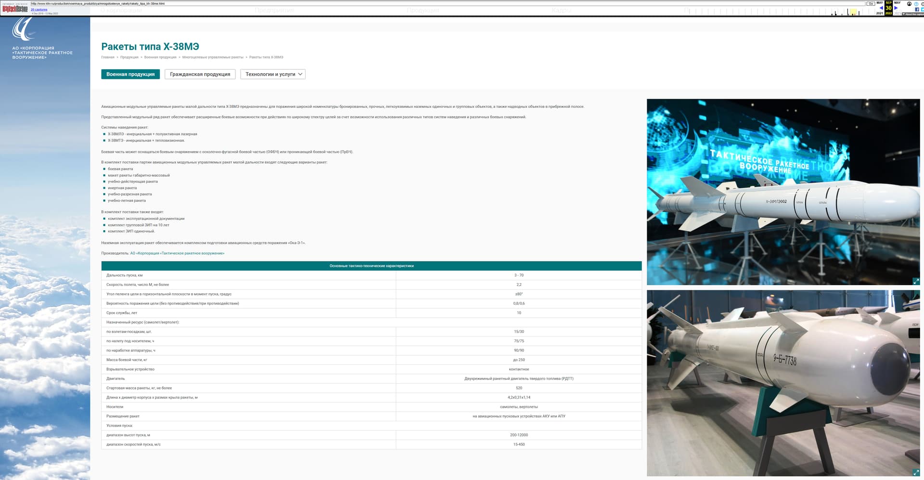
Task: Click the Go button in the Wayback toolbar
Action: point(871,4)
